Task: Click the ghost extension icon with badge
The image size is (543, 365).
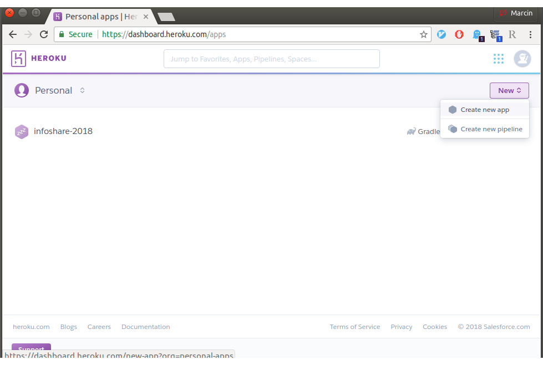Action: click(x=478, y=35)
